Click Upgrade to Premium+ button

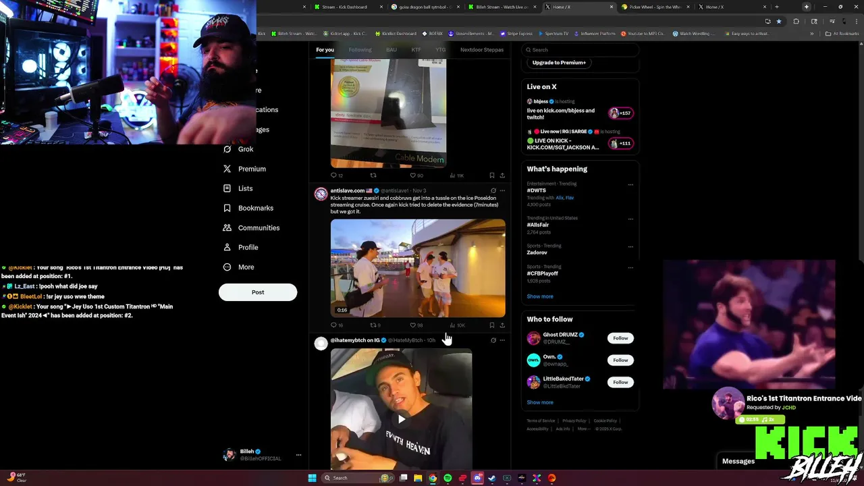[559, 63]
